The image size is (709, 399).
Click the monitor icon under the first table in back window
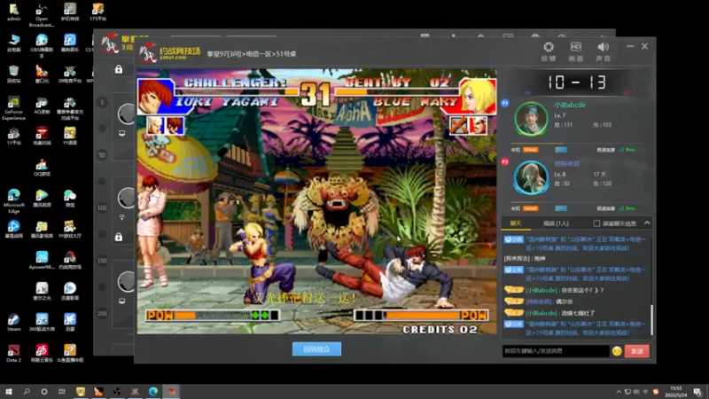[122, 134]
